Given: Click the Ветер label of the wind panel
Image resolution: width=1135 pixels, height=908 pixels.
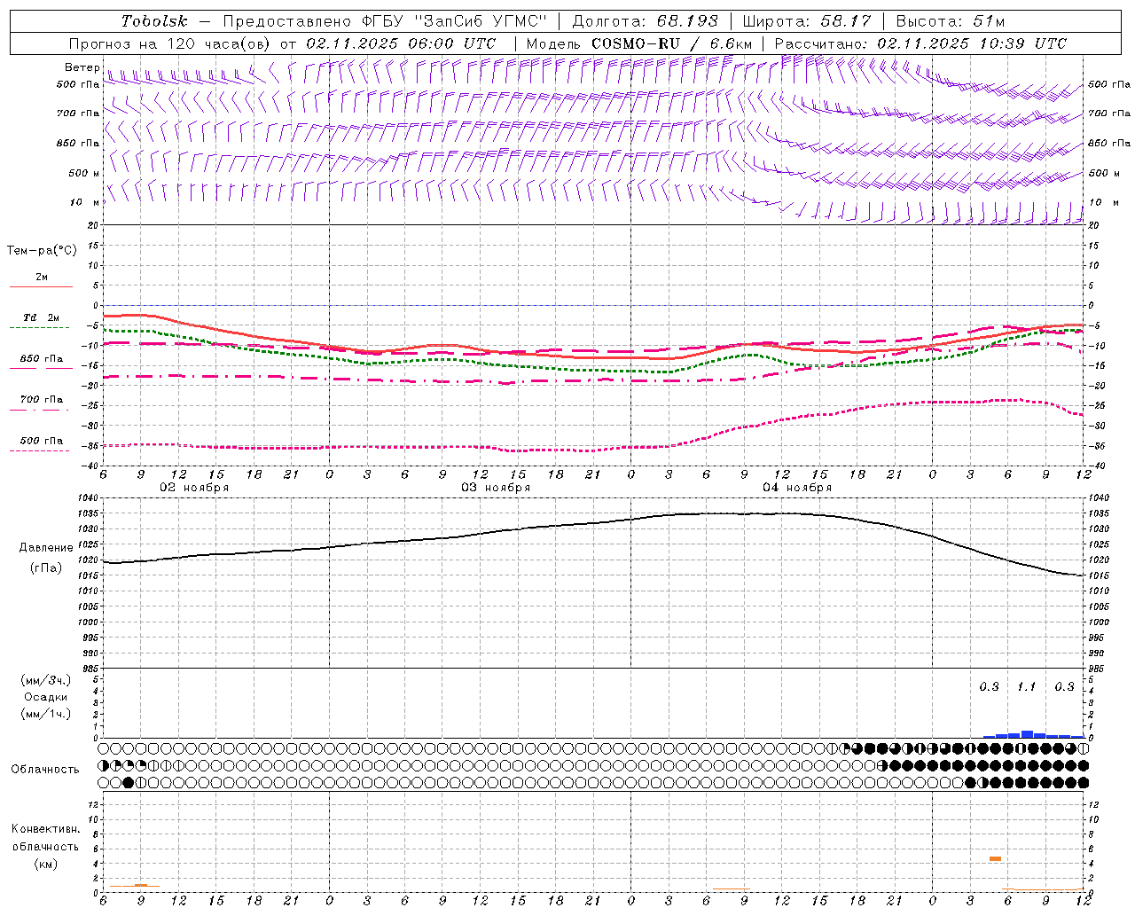Looking at the screenshot, I should point(82,67).
